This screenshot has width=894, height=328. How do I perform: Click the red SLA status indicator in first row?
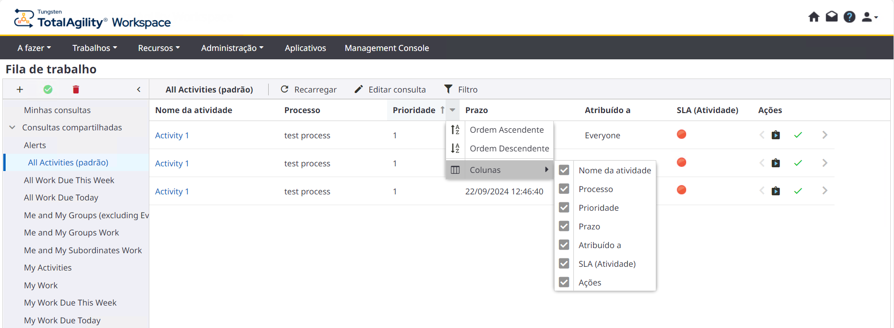[x=681, y=135]
